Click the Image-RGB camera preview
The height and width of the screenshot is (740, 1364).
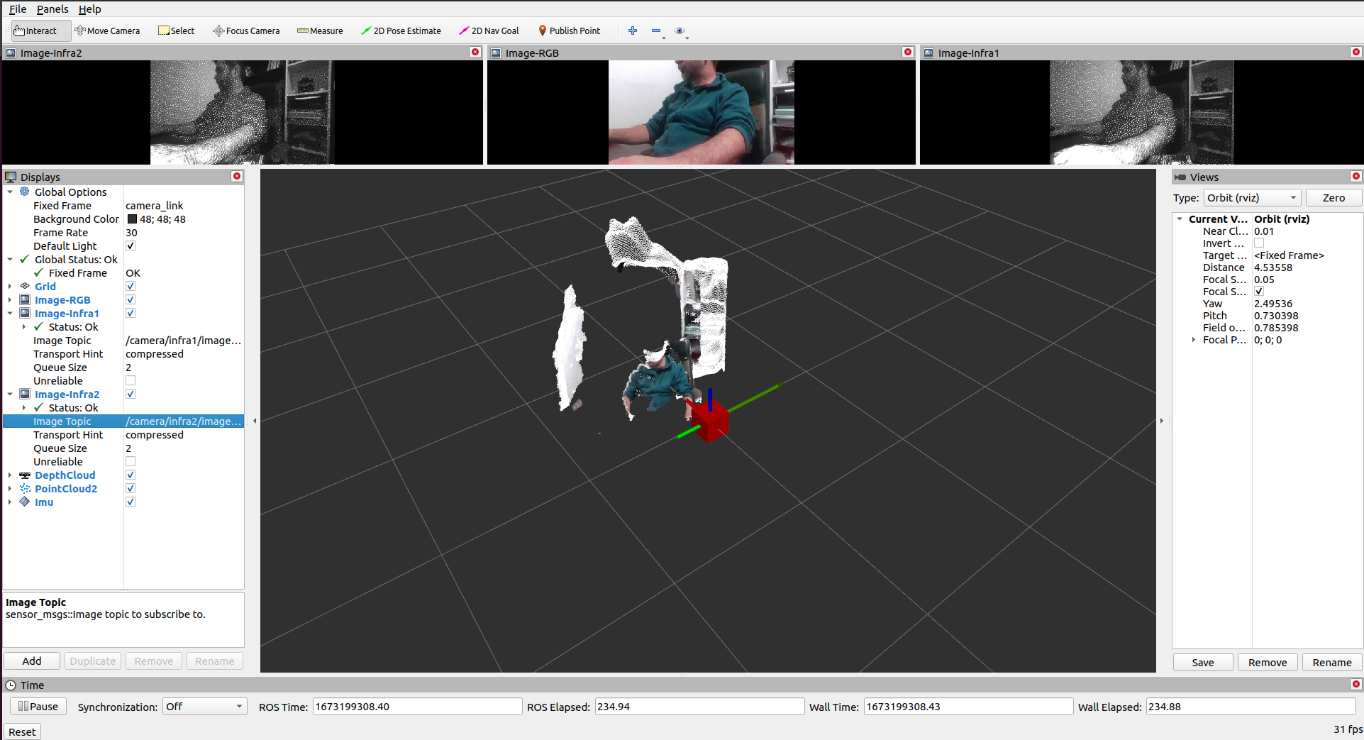[x=701, y=112]
